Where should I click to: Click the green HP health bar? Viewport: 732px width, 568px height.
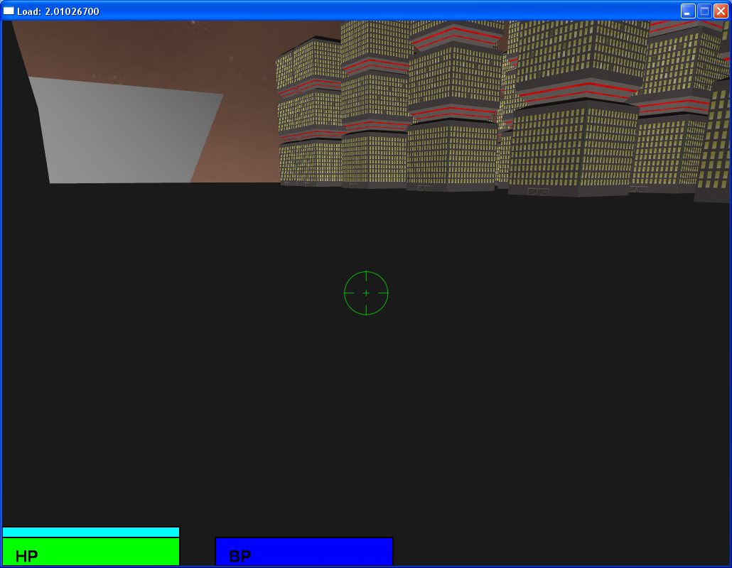[91, 552]
